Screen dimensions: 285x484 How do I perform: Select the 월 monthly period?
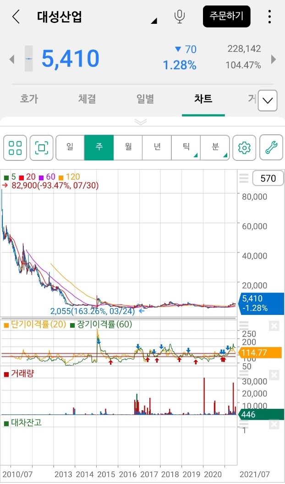click(128, 148)
